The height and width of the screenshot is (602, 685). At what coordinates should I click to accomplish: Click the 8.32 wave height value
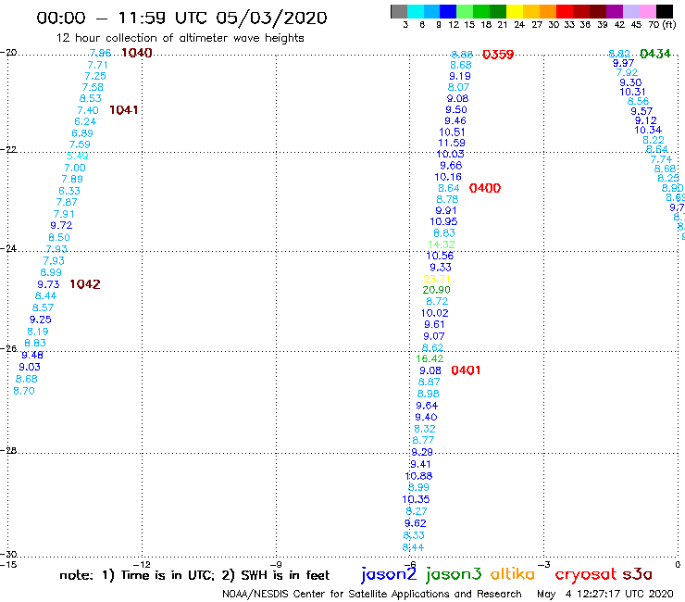(x=425, y=430)
